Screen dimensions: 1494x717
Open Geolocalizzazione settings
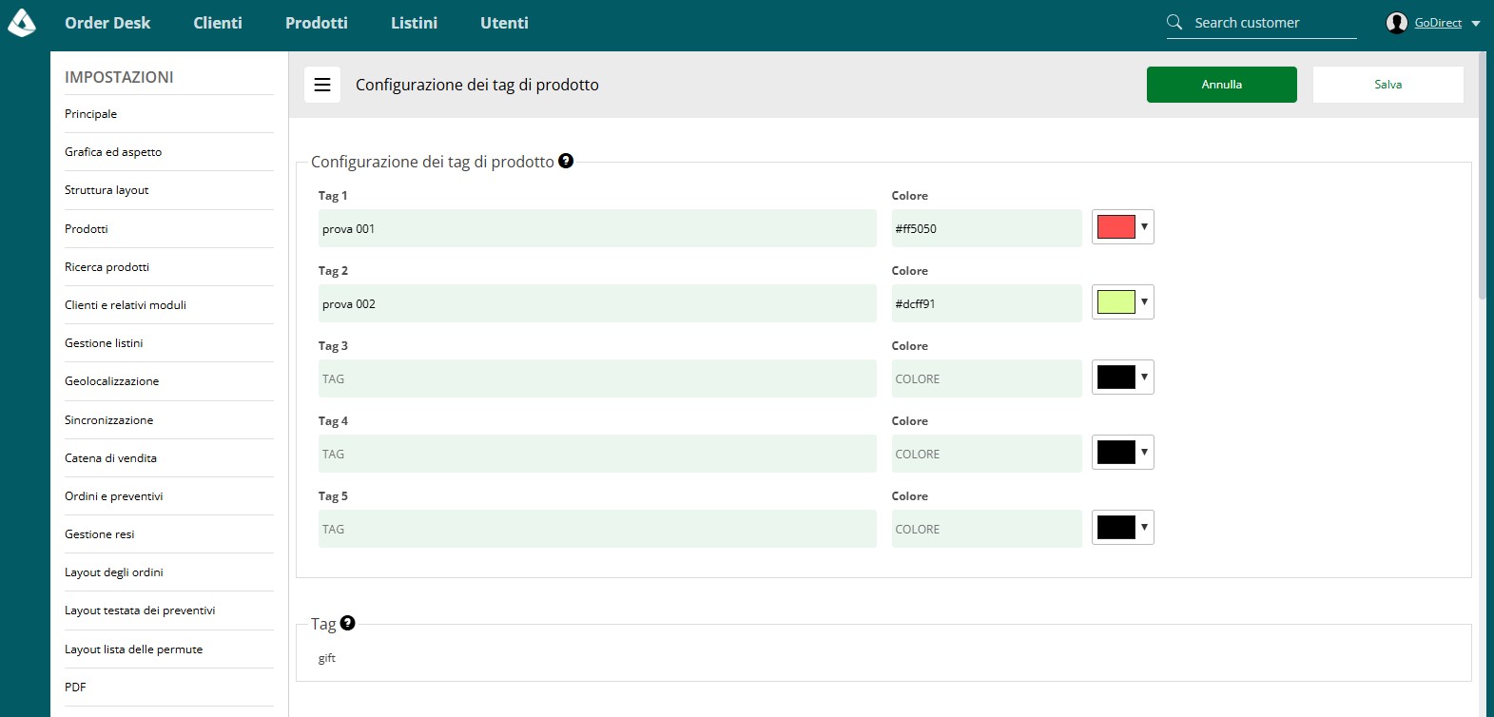point(169,381)
